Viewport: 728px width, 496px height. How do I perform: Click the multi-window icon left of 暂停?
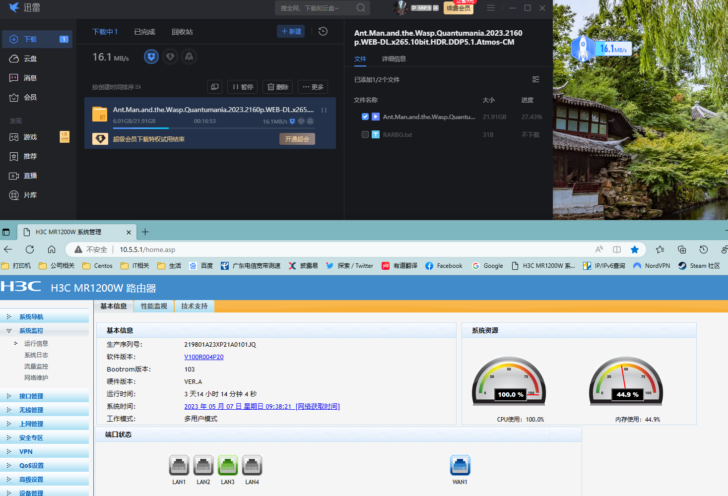[x=215, y=87]
